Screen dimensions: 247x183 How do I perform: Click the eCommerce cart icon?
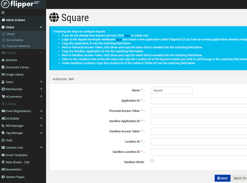[x=3, y=96]
